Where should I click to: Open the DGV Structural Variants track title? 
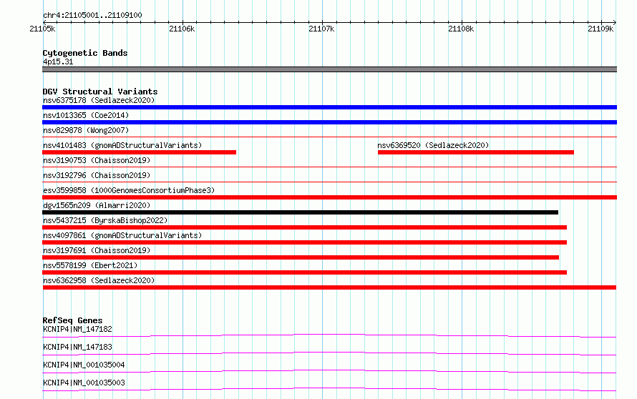(x=100, y=92)
